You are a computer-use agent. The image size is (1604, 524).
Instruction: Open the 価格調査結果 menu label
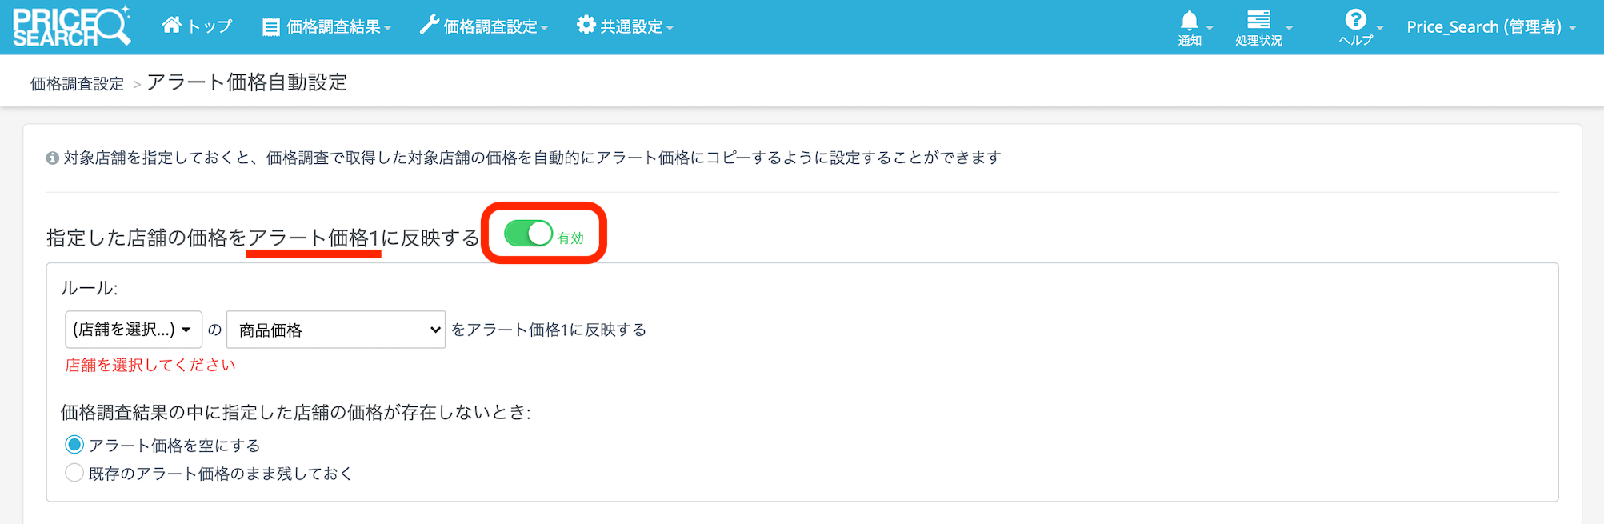pos(334,27)
